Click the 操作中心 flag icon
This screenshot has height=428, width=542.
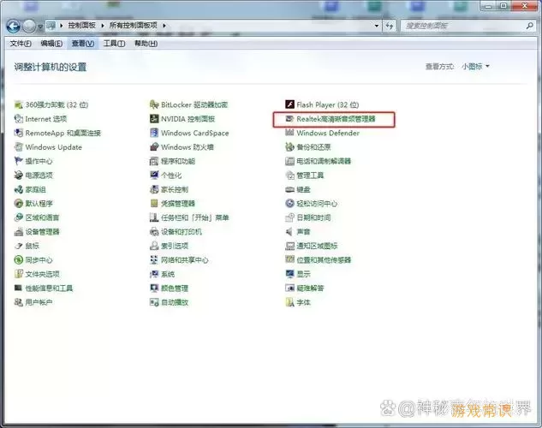18,161
